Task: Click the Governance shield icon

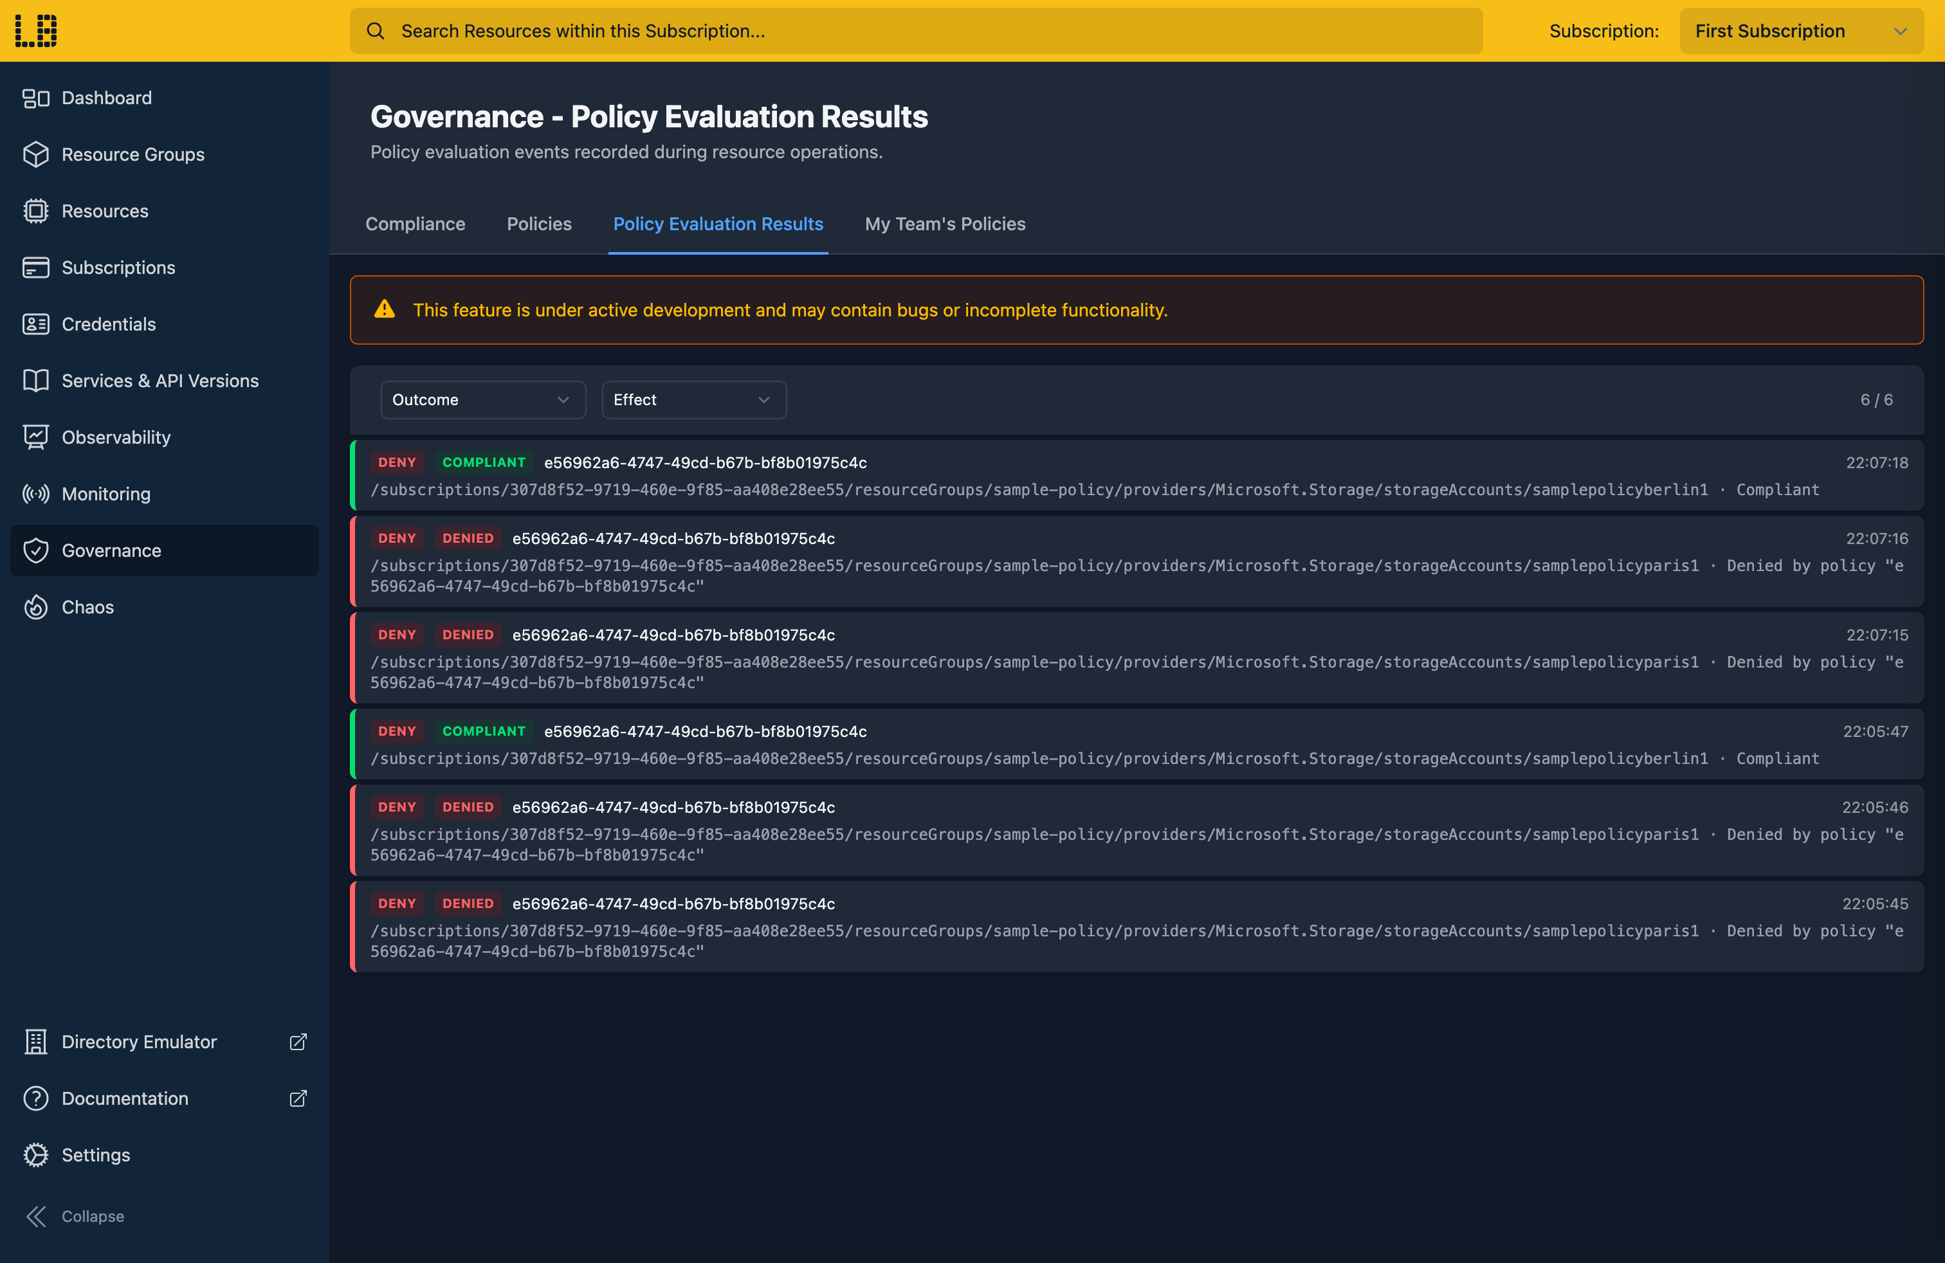Action: [36, 550]
